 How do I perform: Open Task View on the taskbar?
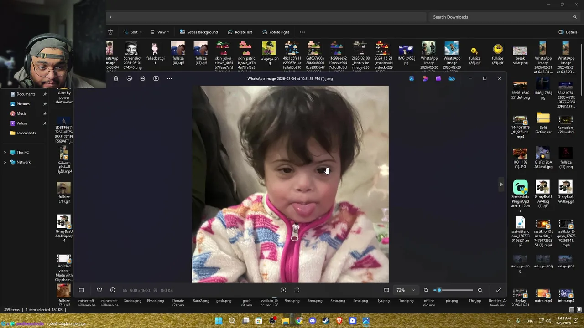coord(245,321)
